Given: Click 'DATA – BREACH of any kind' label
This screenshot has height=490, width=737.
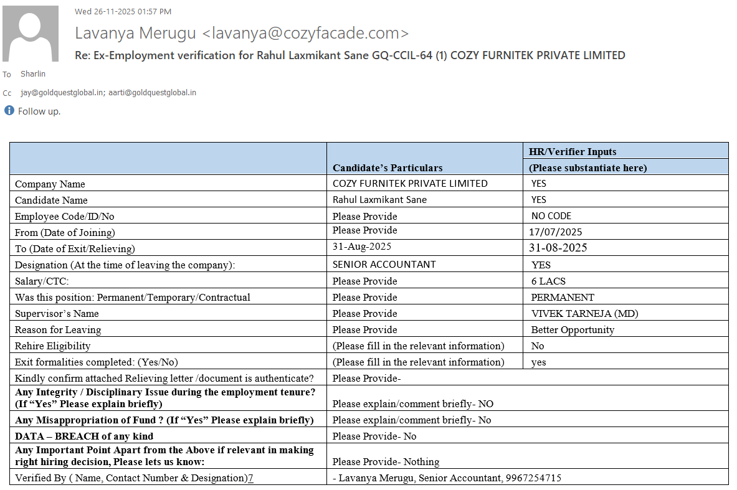Looking at the screenshot, I should [x=83, y=436].
